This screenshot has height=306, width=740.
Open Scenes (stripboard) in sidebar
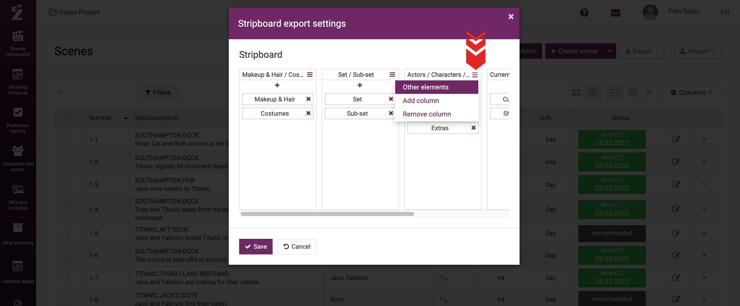point(18,44)
